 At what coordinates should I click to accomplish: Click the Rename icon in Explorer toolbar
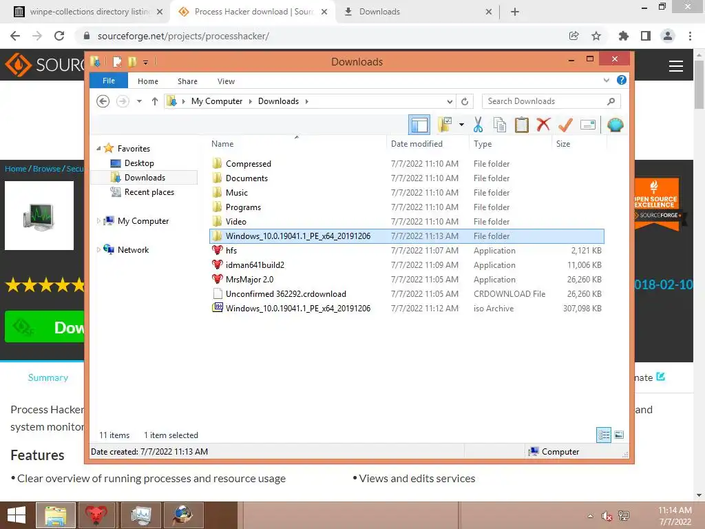point(588,125)
